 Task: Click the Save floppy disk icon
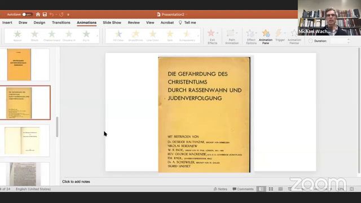45,15
